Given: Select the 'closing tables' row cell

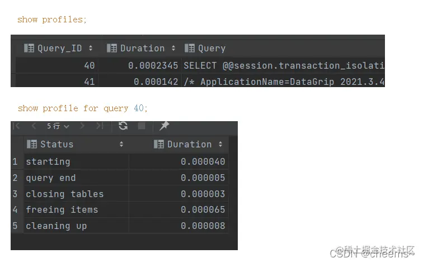Looking at the screenshot, I should coord(77,194).
